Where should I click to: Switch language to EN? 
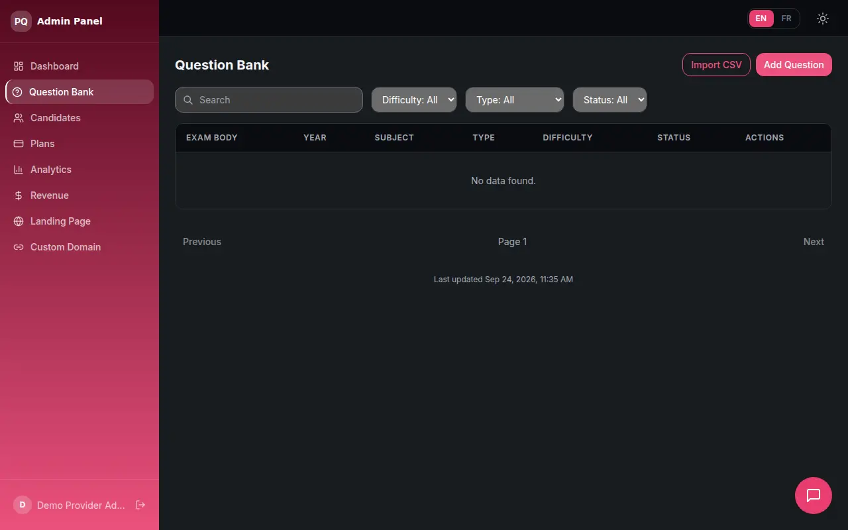761,19
